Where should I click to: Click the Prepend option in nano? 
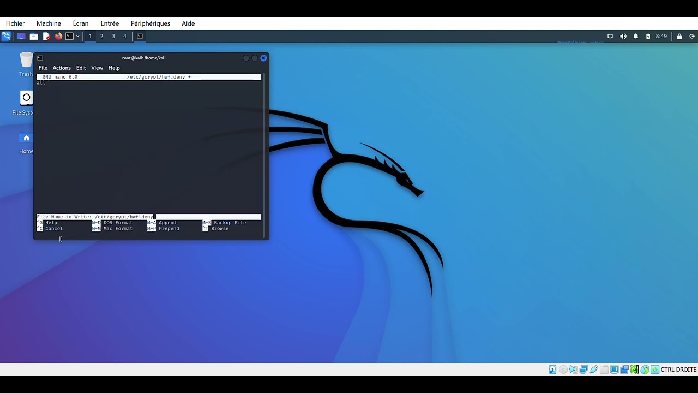click(x=164, y=228)
